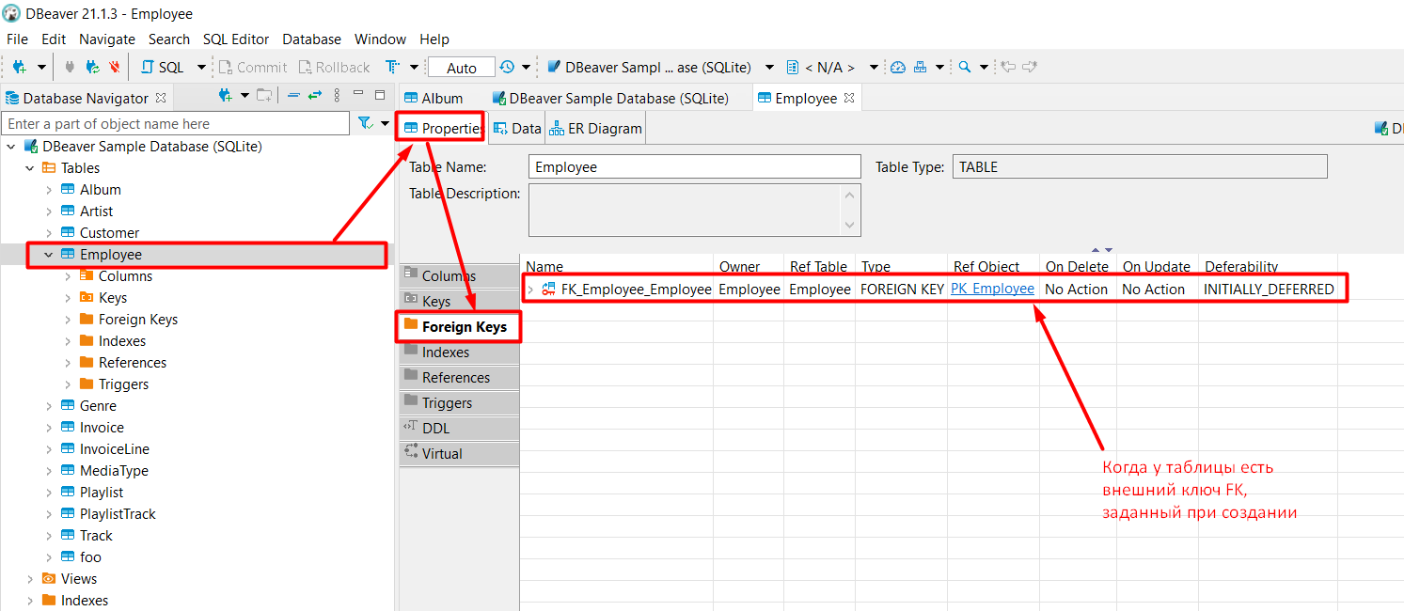Viewport: 1404px width, 611px height.
Task: Click the Table Name input field
Action: (x=695, y=167)
